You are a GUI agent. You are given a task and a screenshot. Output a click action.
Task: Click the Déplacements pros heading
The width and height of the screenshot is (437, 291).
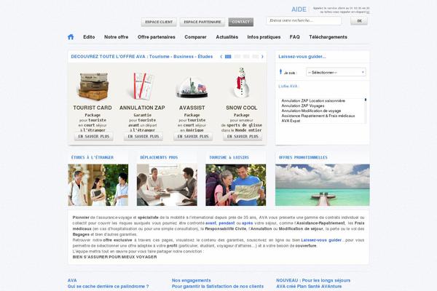(x=159, y=157)
